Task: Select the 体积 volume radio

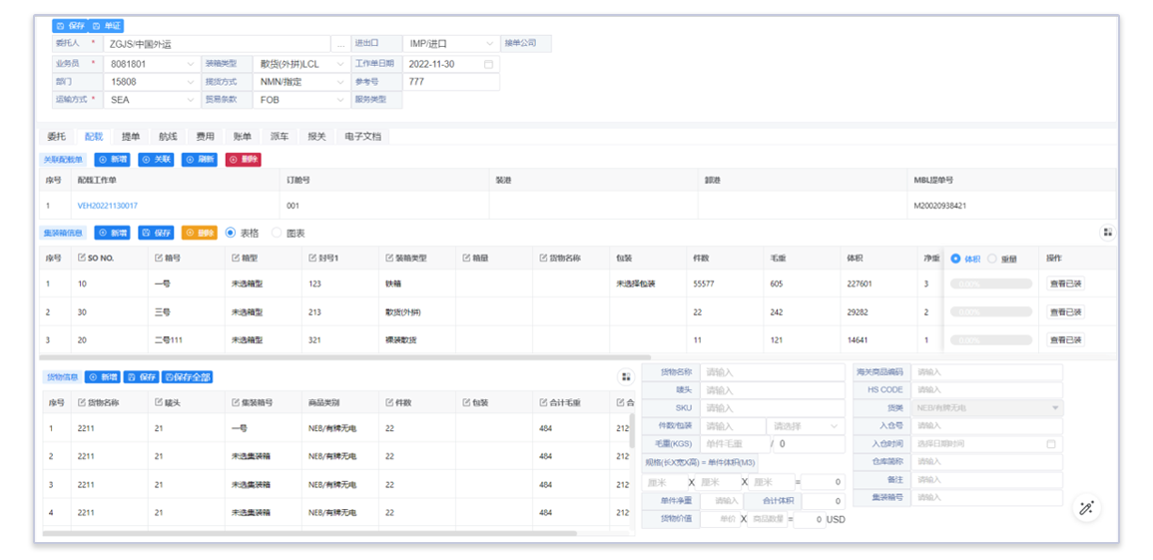Action: (955, 259)
